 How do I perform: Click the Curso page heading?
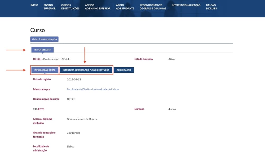point(38,30)
